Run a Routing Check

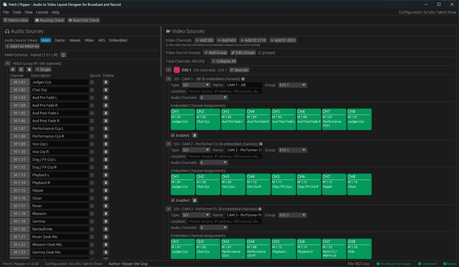click(49, 20)
